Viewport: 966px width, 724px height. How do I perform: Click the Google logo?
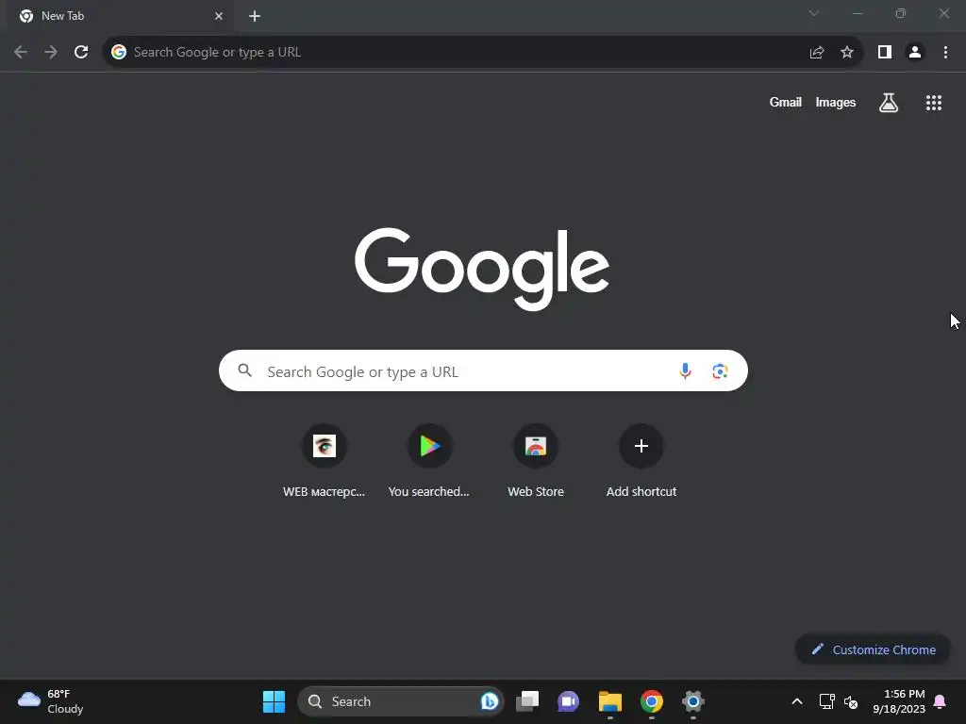pos(482,269)
